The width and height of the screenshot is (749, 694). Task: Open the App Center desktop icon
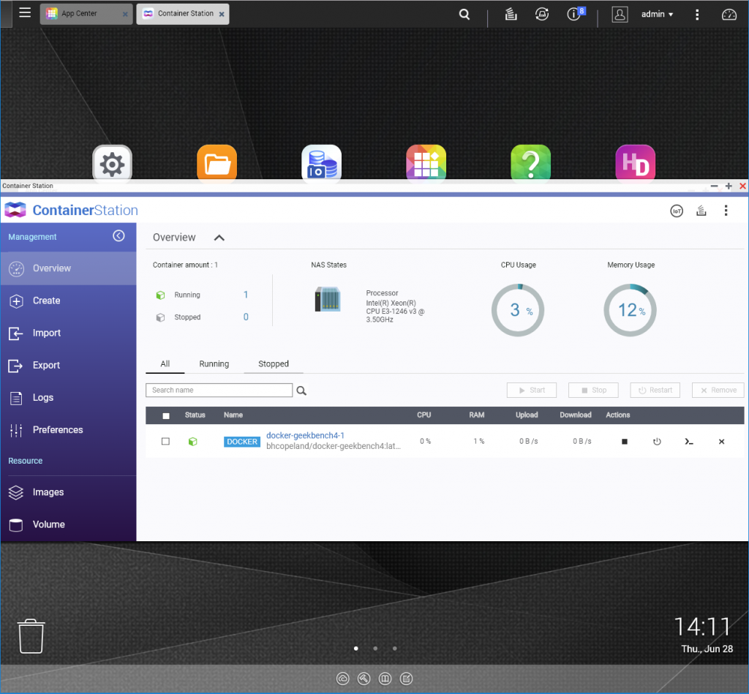426,163
